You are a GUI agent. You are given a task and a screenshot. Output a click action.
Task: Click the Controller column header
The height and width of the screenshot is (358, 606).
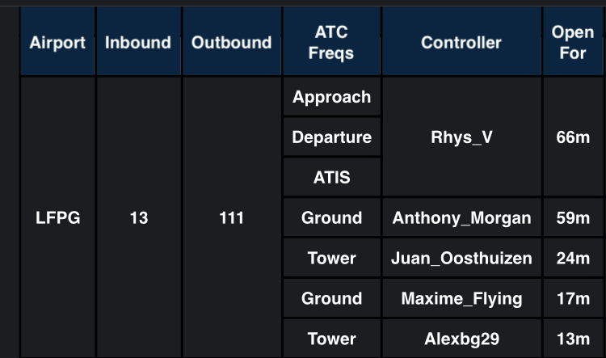click(461, 43)
